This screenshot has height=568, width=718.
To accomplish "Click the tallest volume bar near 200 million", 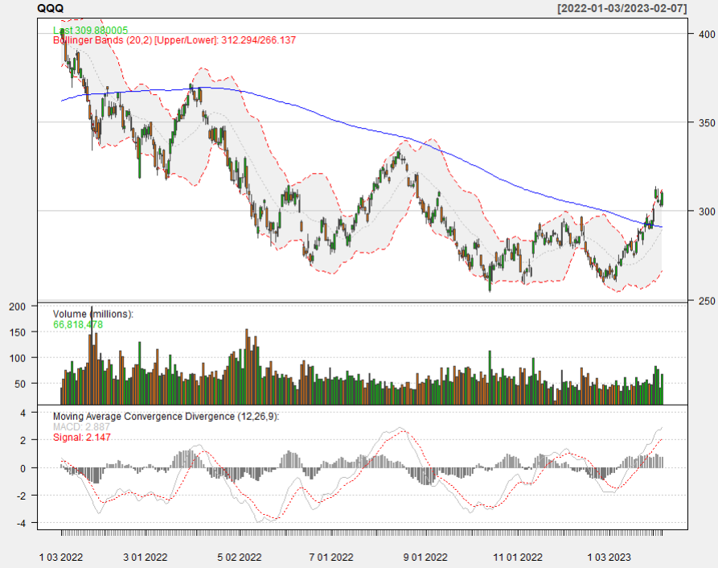I will point(92,356).
